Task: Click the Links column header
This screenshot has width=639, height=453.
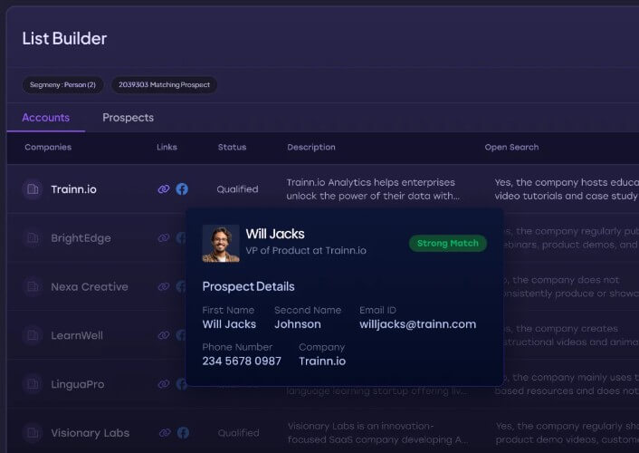Action: click(167, 148)
